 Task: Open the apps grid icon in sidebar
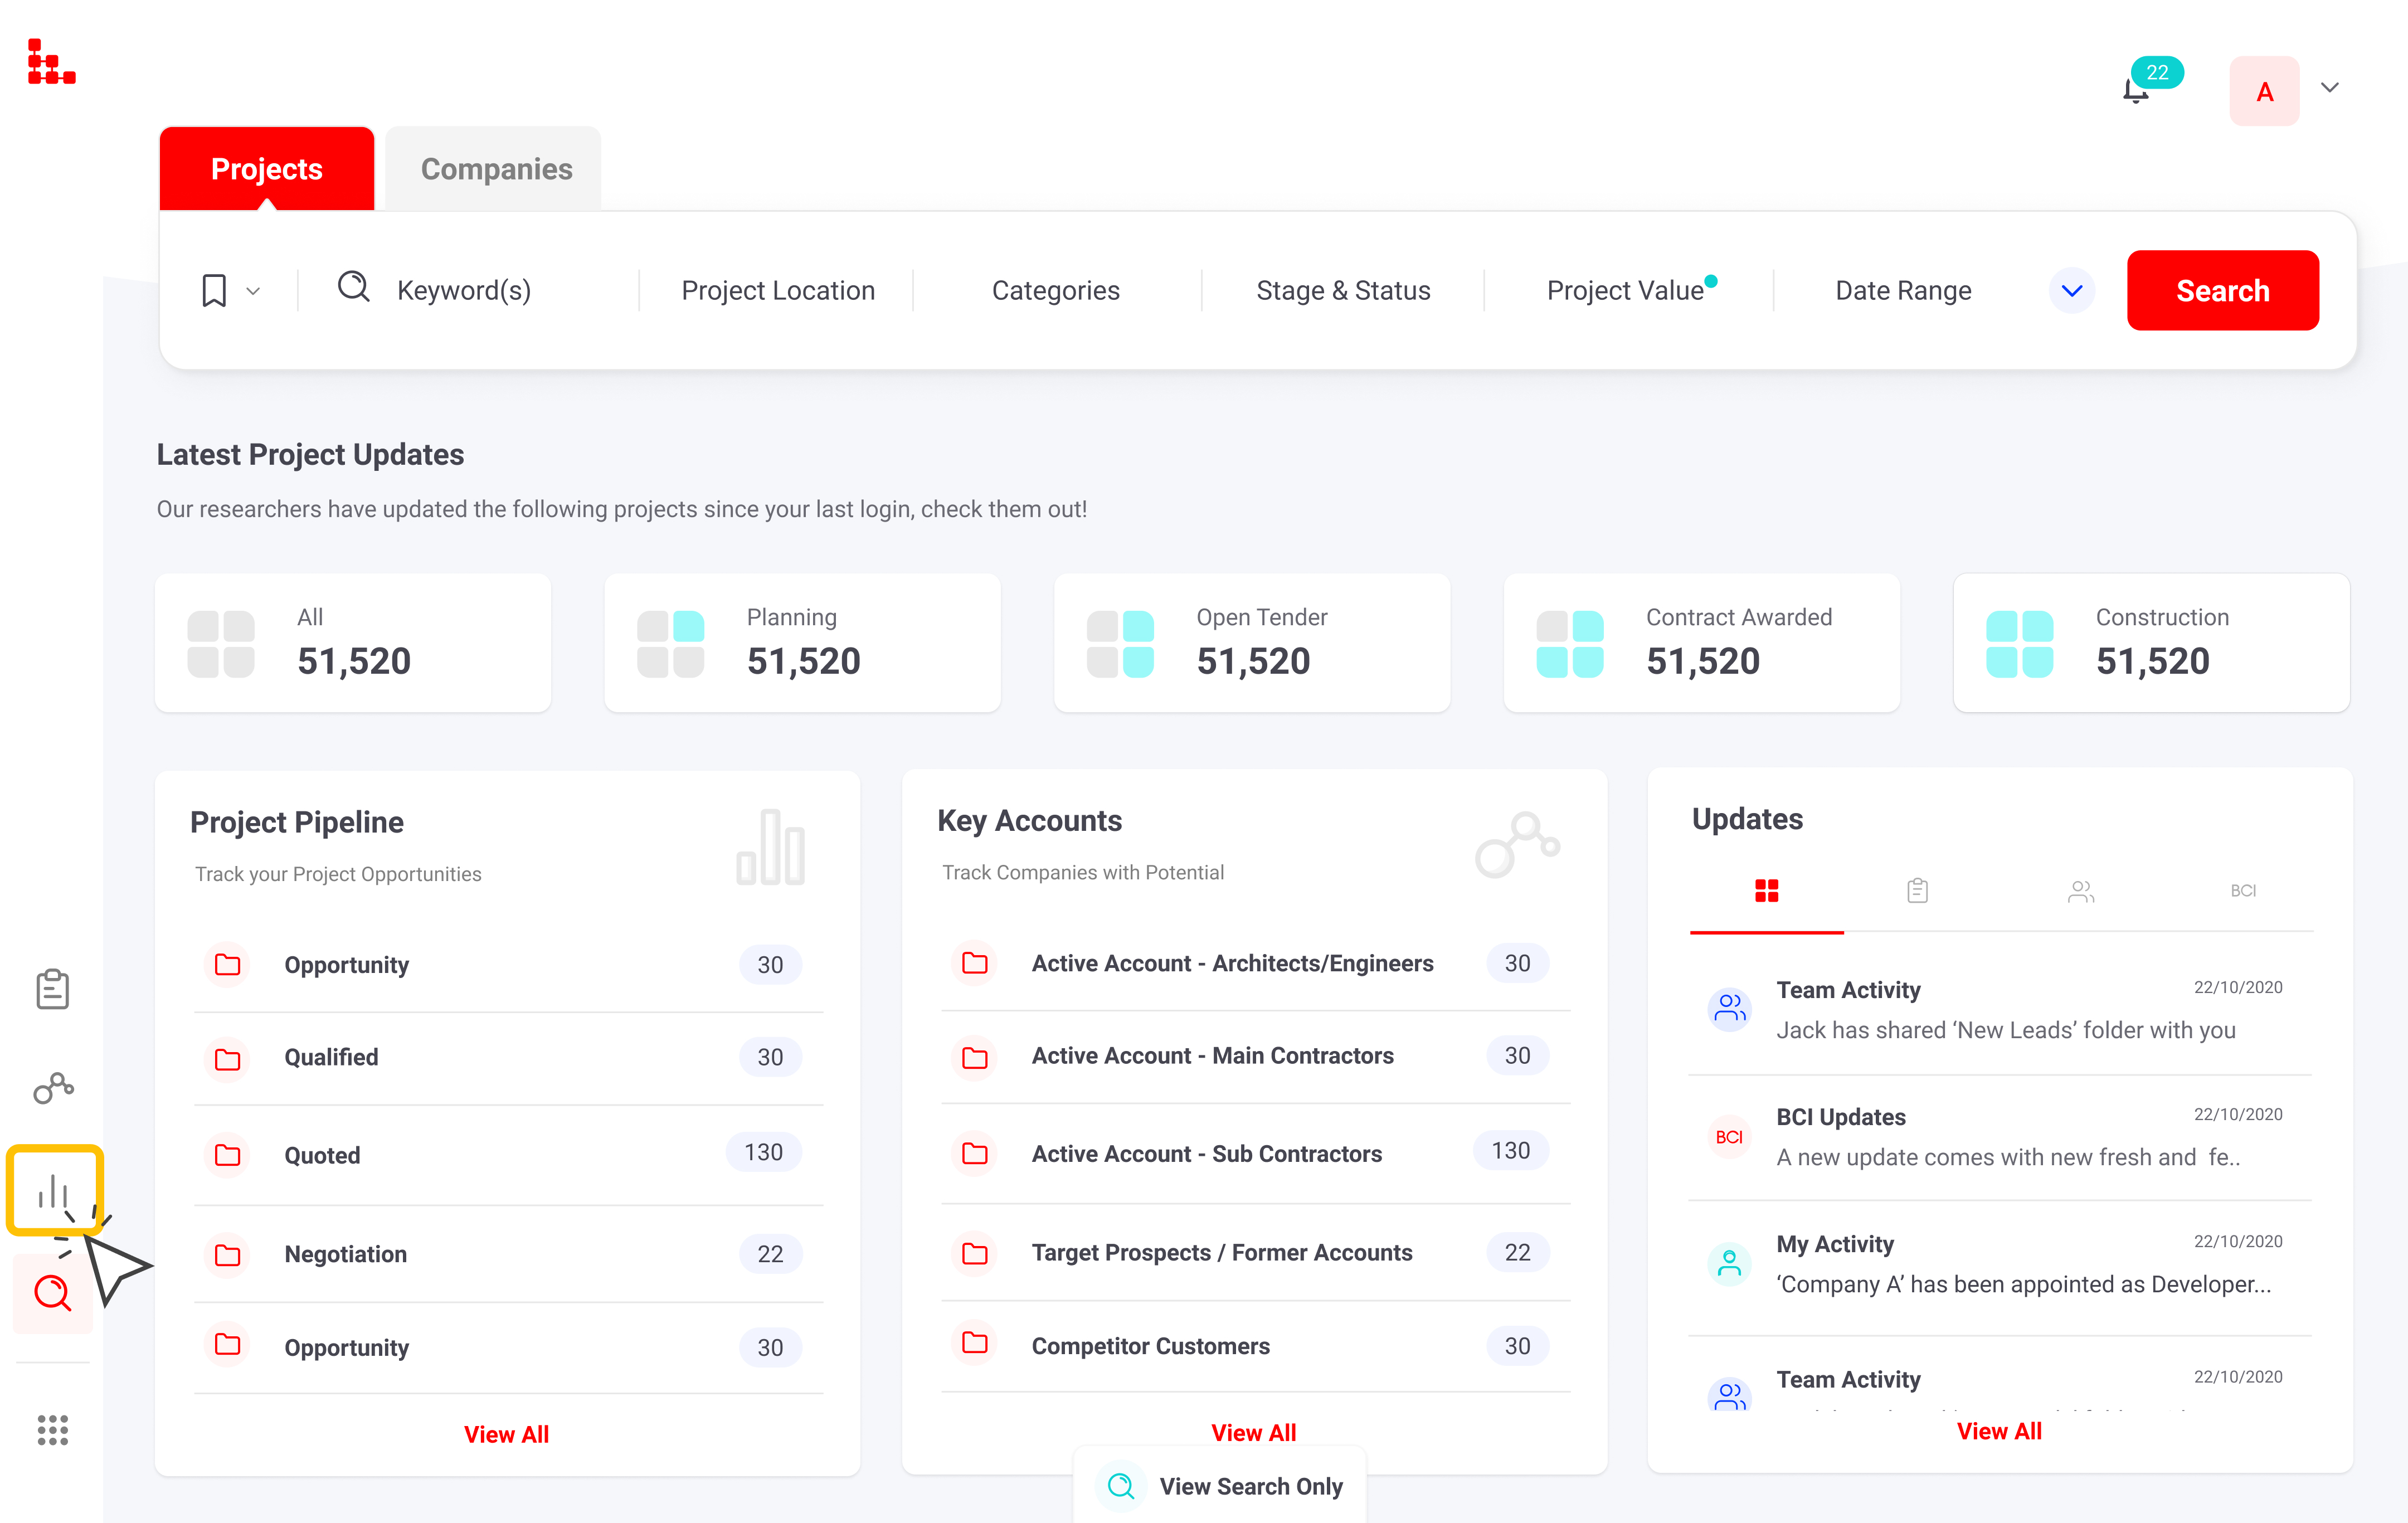click(52, 1429)
